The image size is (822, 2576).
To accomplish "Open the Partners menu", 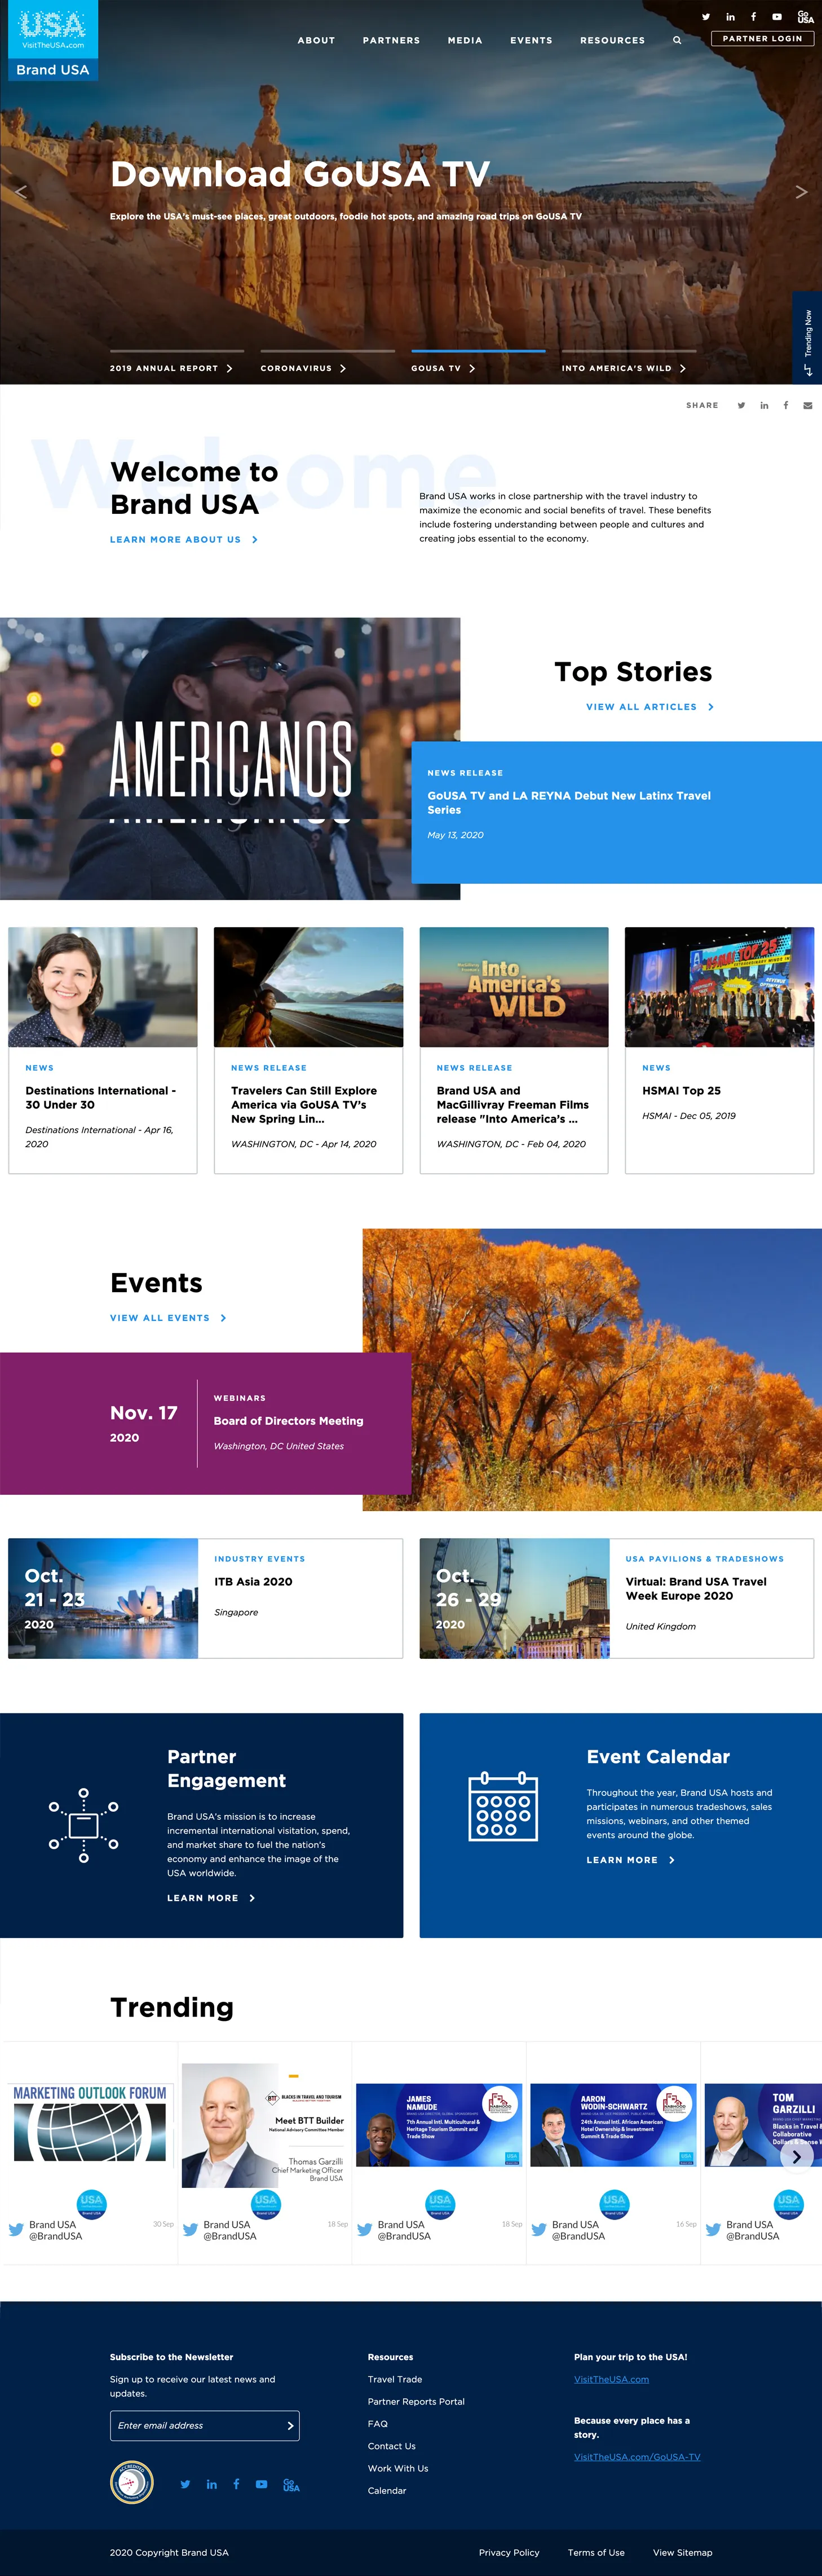I will point(391,41).
